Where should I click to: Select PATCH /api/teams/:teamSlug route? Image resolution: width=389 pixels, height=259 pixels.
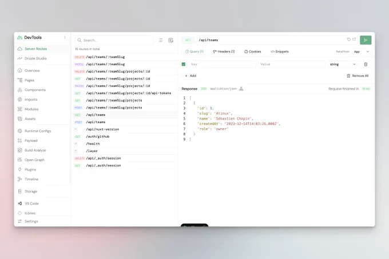click(x=125, y=64)
